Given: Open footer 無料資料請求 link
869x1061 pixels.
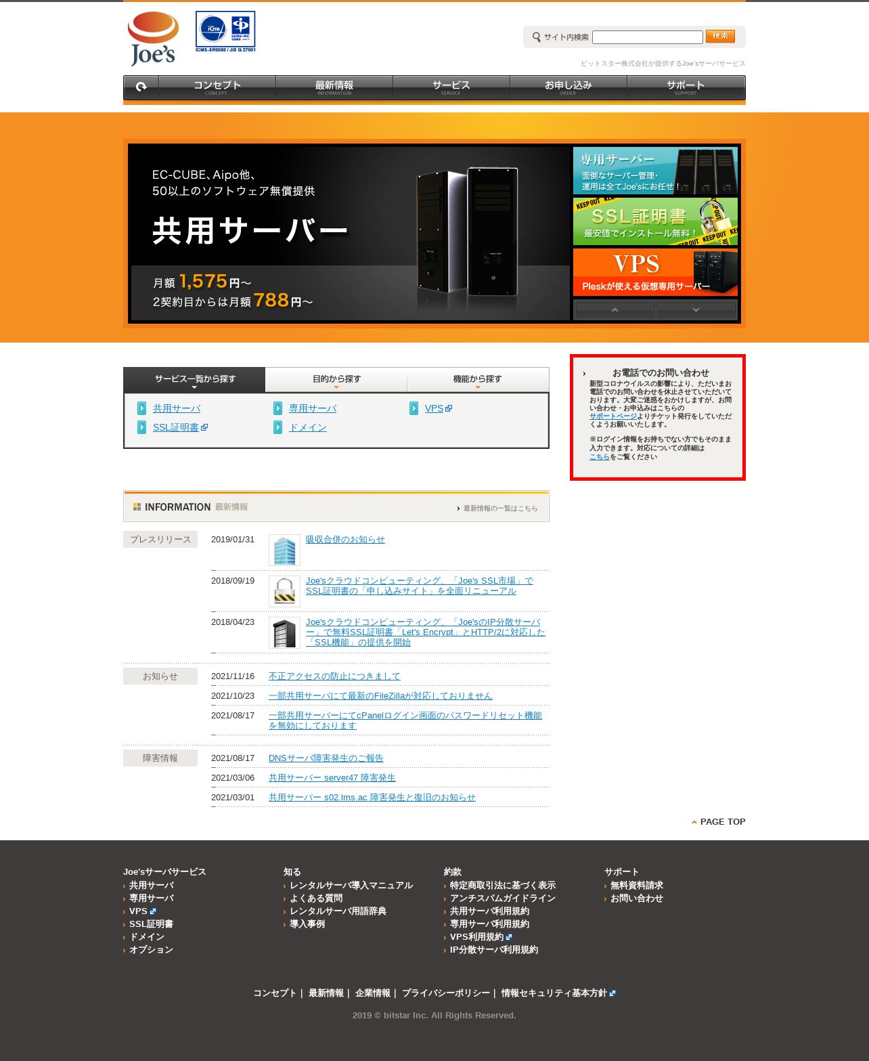Looking at the screenshot, I should coord(637,886).
